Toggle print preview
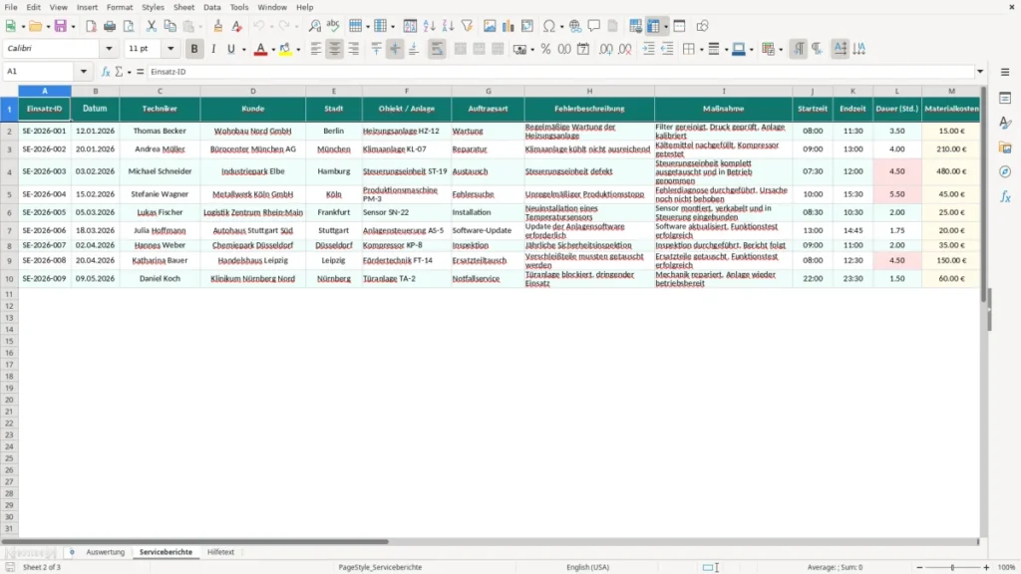 coord(129,26)
